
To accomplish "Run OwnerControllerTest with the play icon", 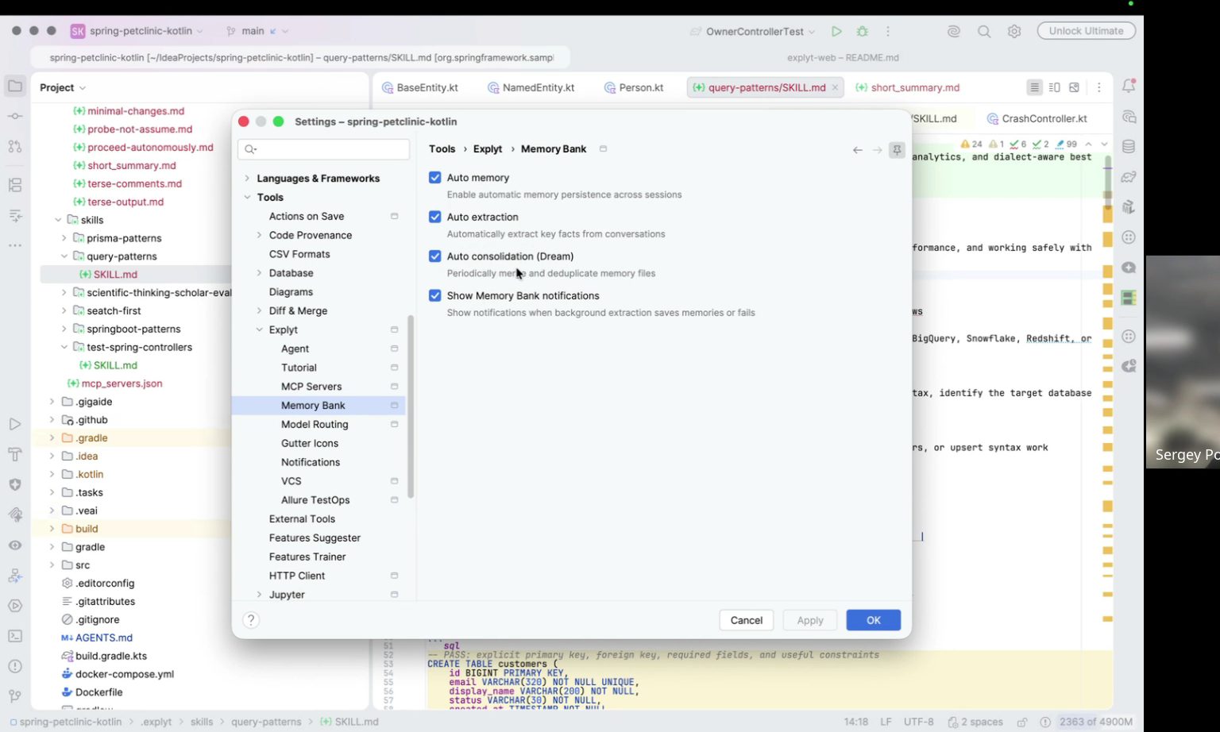I will click(836, 32).
